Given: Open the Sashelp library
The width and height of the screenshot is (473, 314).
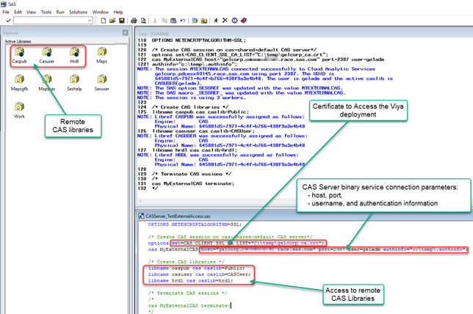Looking at the screenshot, I should pyautogui.click(x=74, y=81).
